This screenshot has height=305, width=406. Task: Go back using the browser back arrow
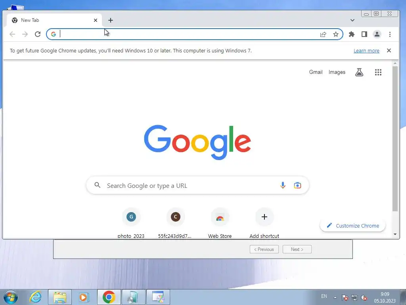tap(12, 34)
